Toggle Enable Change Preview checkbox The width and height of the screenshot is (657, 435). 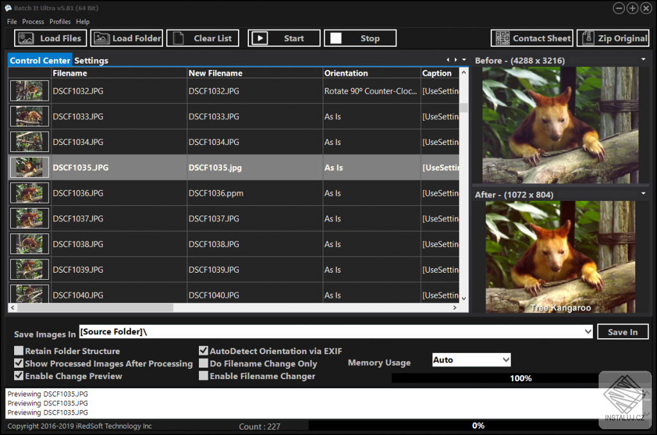[x=19, y=376]
